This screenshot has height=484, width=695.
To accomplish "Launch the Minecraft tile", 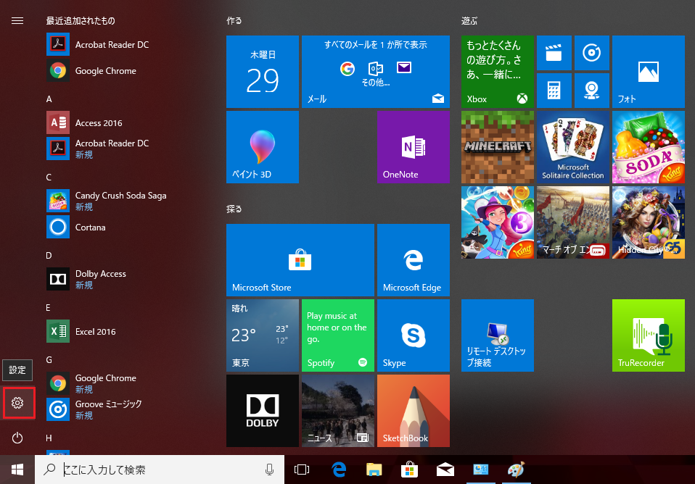I will (498, 147).
